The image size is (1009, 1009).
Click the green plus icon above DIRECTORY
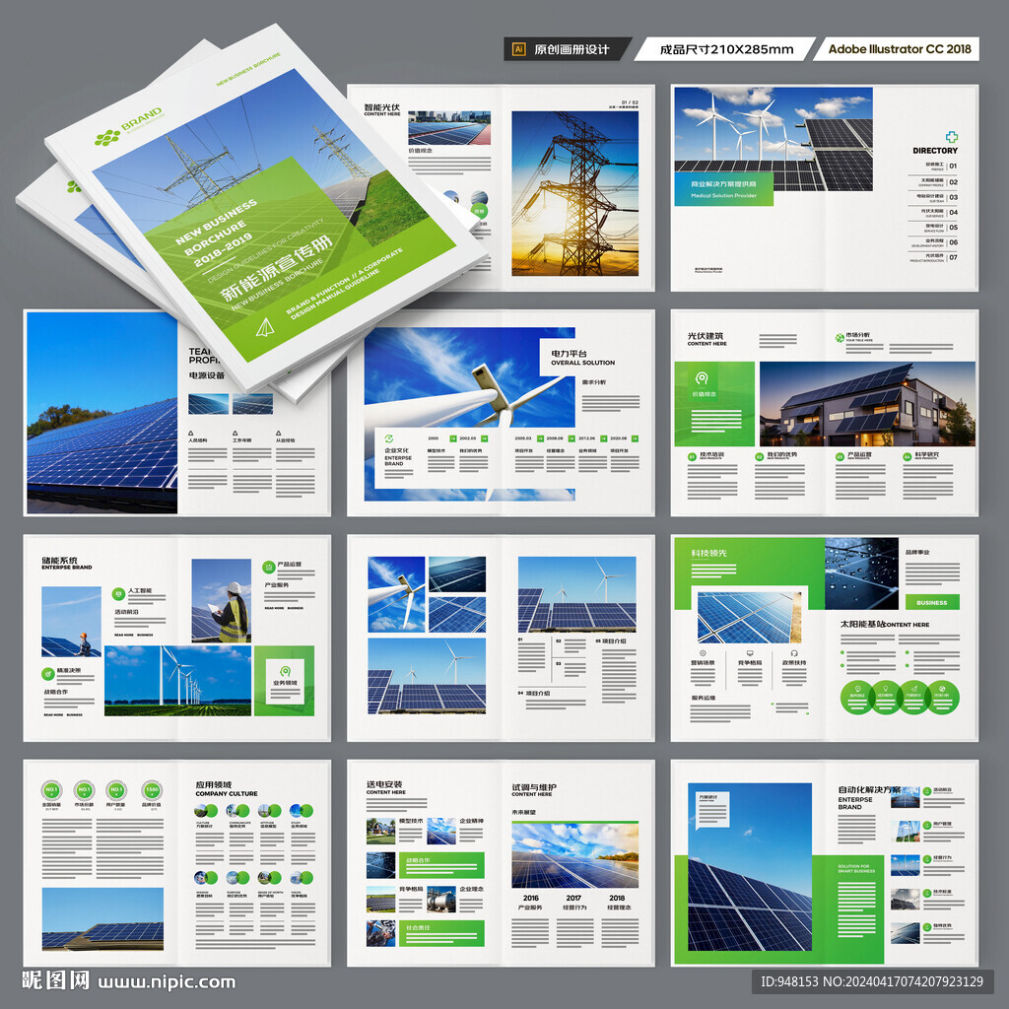point(951,136)
